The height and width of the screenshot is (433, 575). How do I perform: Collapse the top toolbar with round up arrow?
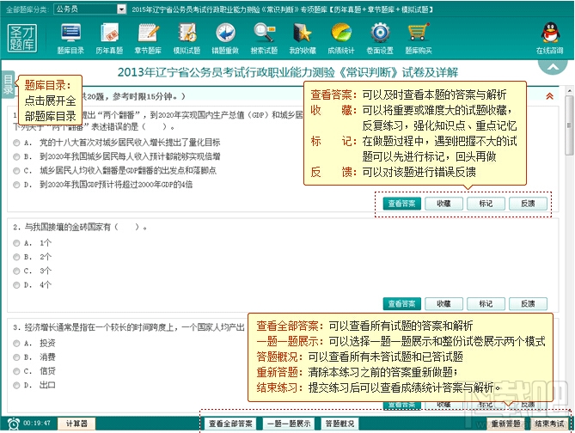point(553,66)
